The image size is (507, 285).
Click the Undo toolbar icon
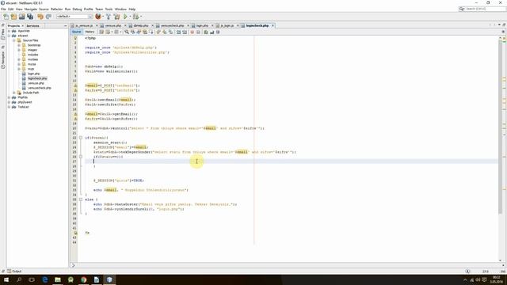click(x=40, y=17)
